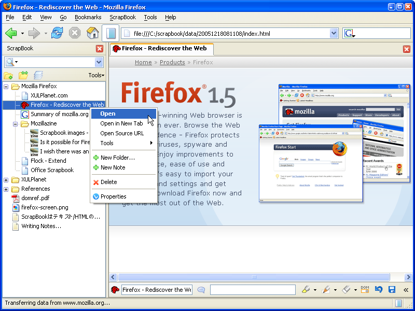Open the Tools submenu in context menu
The width and height of the screenshot is (415, 311).
[123, 143]
